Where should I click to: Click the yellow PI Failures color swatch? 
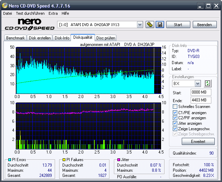click(x=64, y=160)
